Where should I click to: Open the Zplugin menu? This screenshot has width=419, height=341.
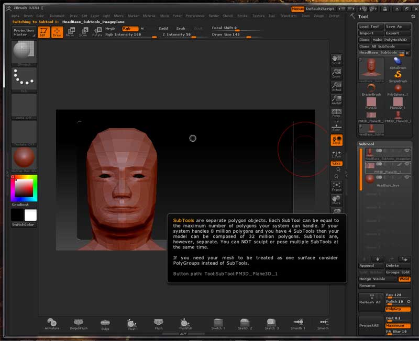coord(319,16)
